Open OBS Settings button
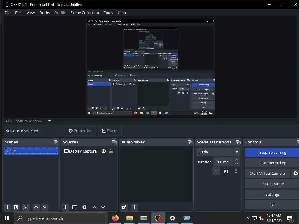 coord(272,194)
